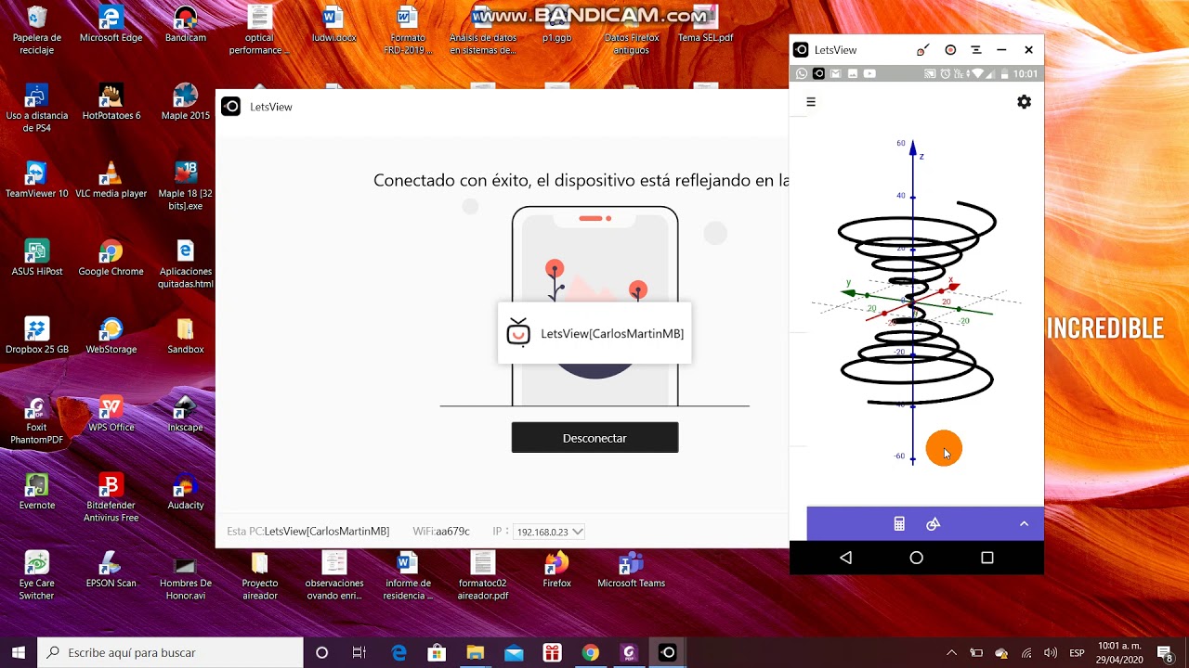Select Evernote desktop icon
Image resolution: width=1189 pixels, height=668 pixels.
(37, 492)
